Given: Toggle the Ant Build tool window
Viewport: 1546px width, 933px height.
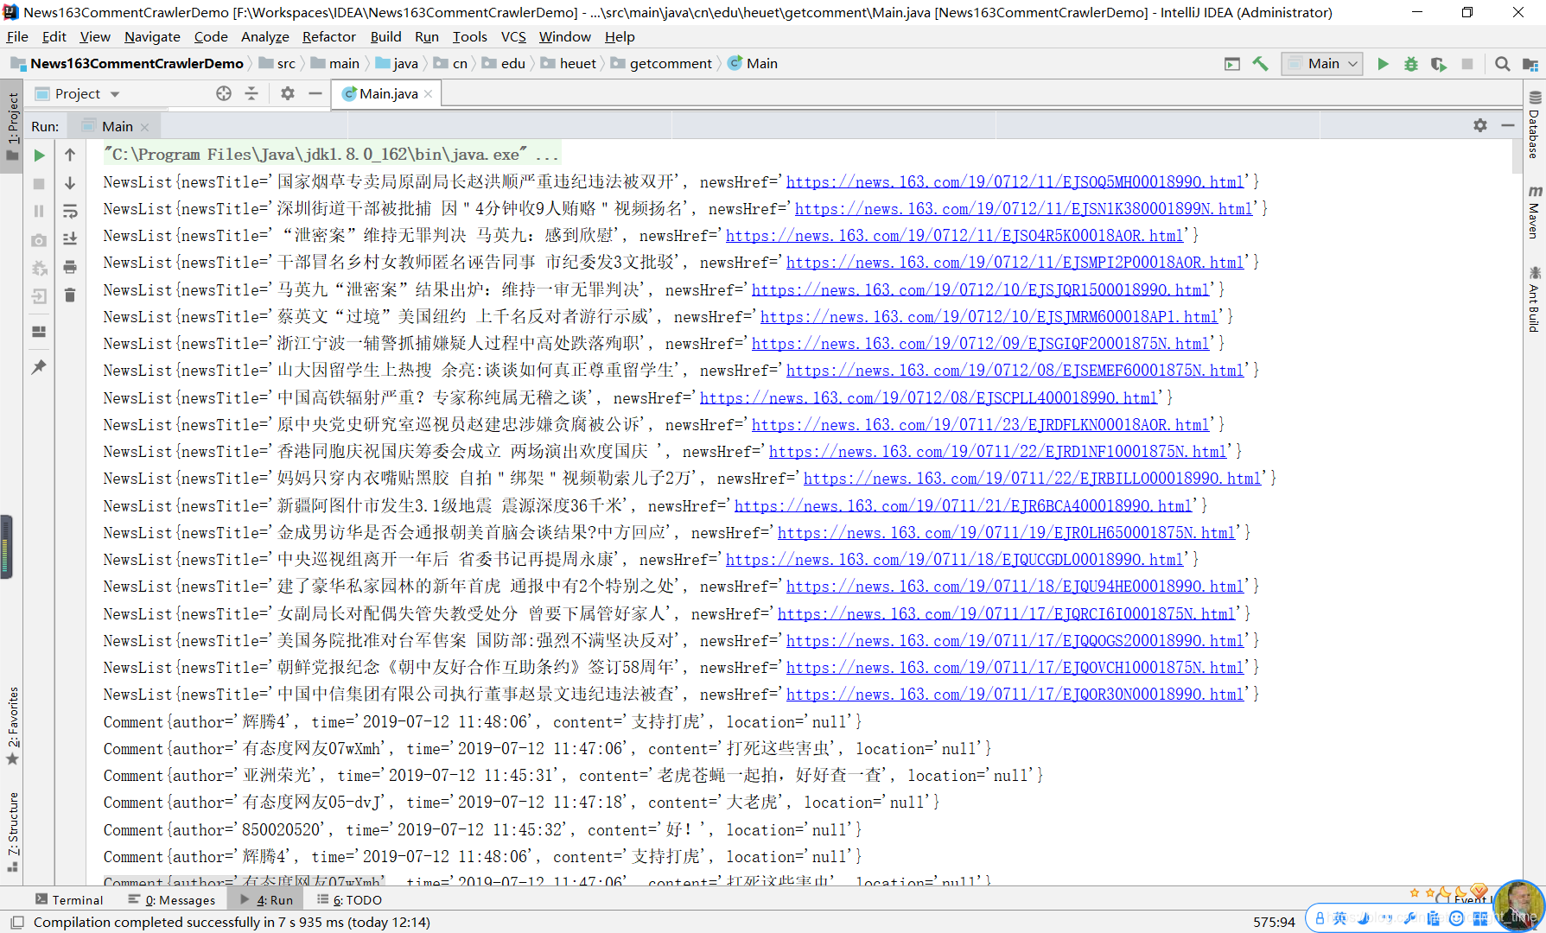Looking at the screenshot, I should point(1535,300).
